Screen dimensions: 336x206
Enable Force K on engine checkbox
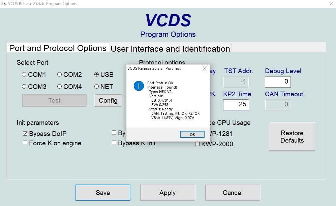25,143
